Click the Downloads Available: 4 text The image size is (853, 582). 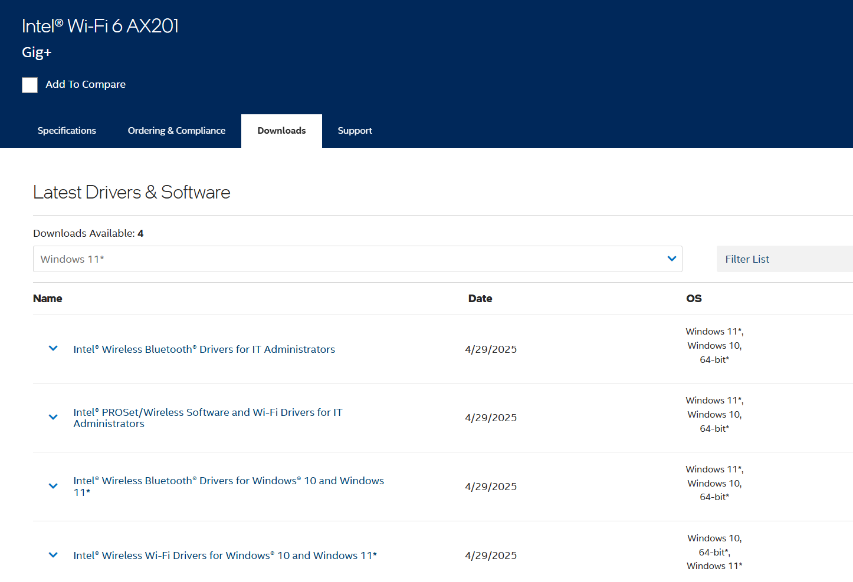point(88,233)
